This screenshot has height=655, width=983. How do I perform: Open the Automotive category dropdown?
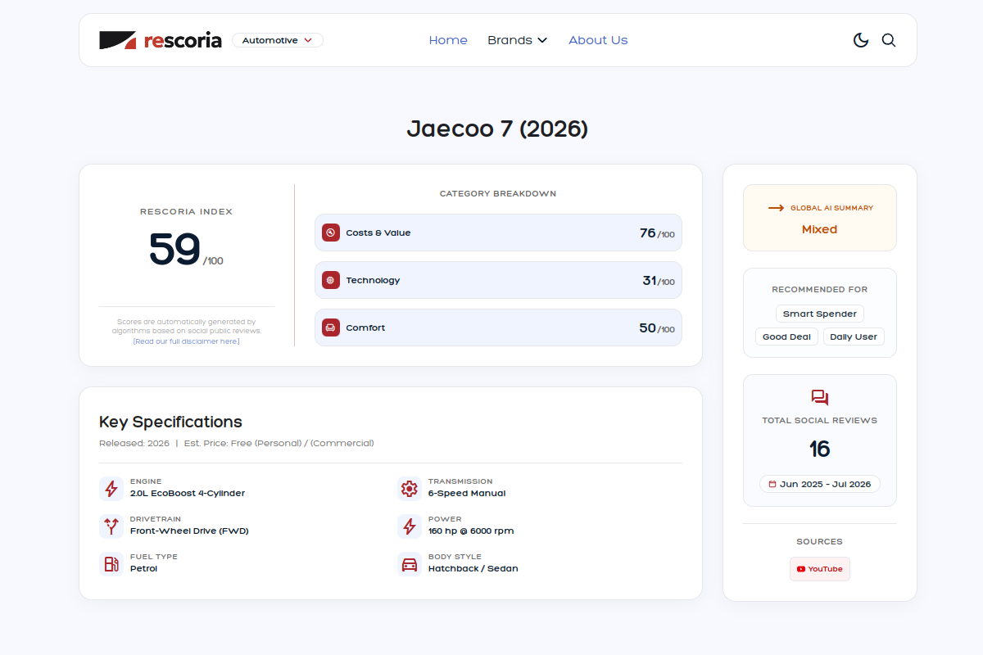point(278,40)
